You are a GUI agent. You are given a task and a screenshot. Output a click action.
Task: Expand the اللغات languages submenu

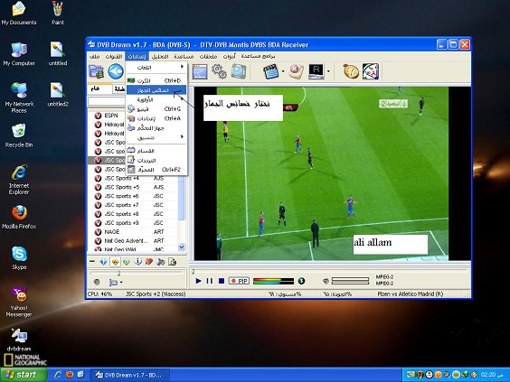coord(156,67)
